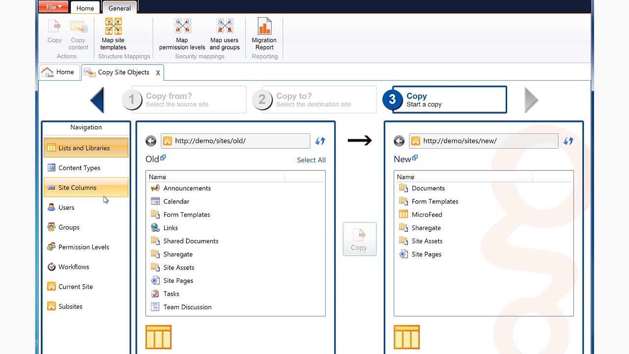Click the destination list Name column header
Image resolution: width=629 pixels, height=354 pixels.
(463, 177)
